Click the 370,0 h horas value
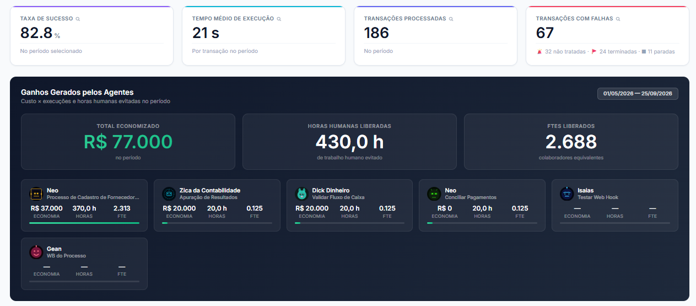Screen dimensions: 696x306 [x=84, y=208]
